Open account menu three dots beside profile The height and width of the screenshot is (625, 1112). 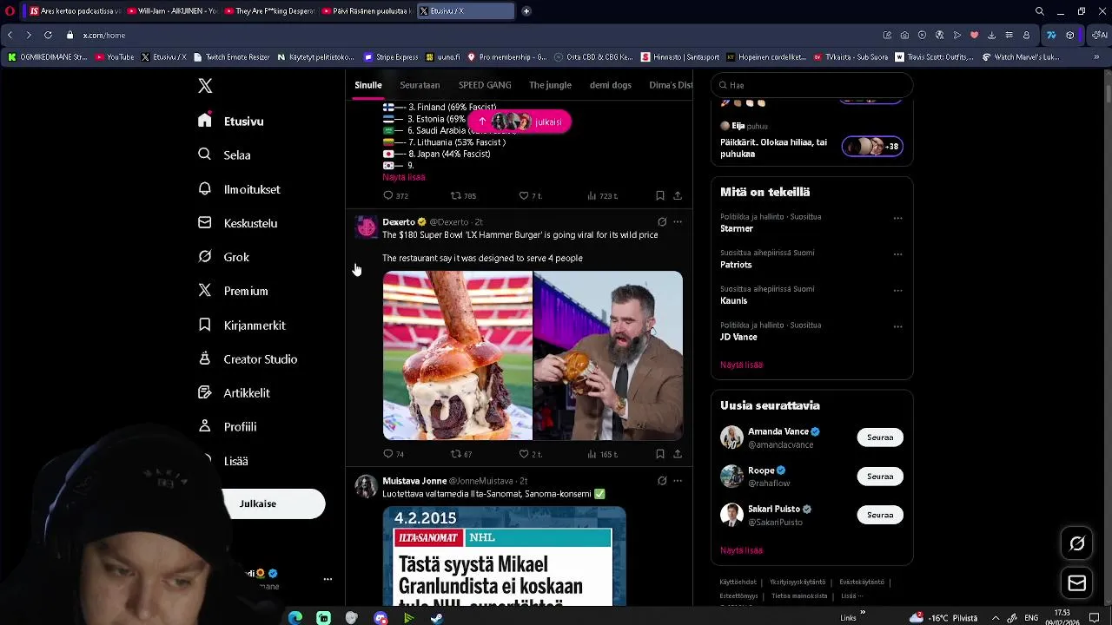[328, 579]
